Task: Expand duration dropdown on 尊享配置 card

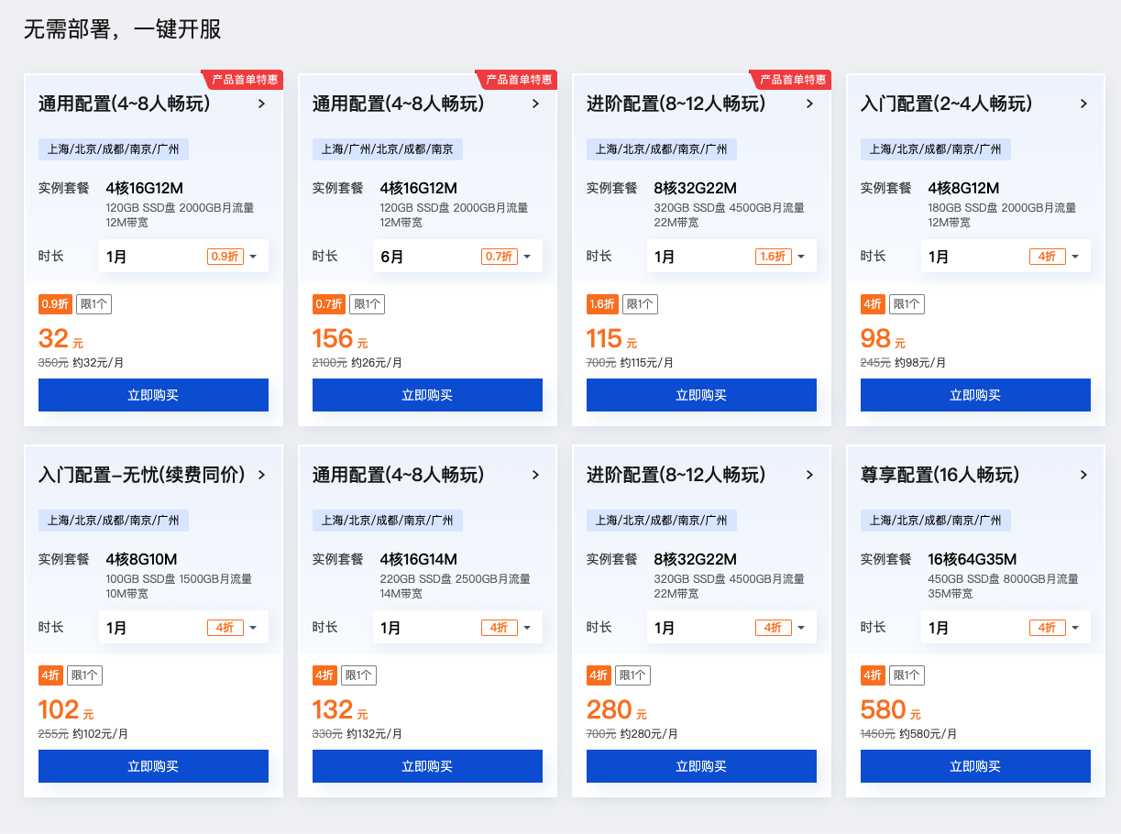Action: (1006, 628)
